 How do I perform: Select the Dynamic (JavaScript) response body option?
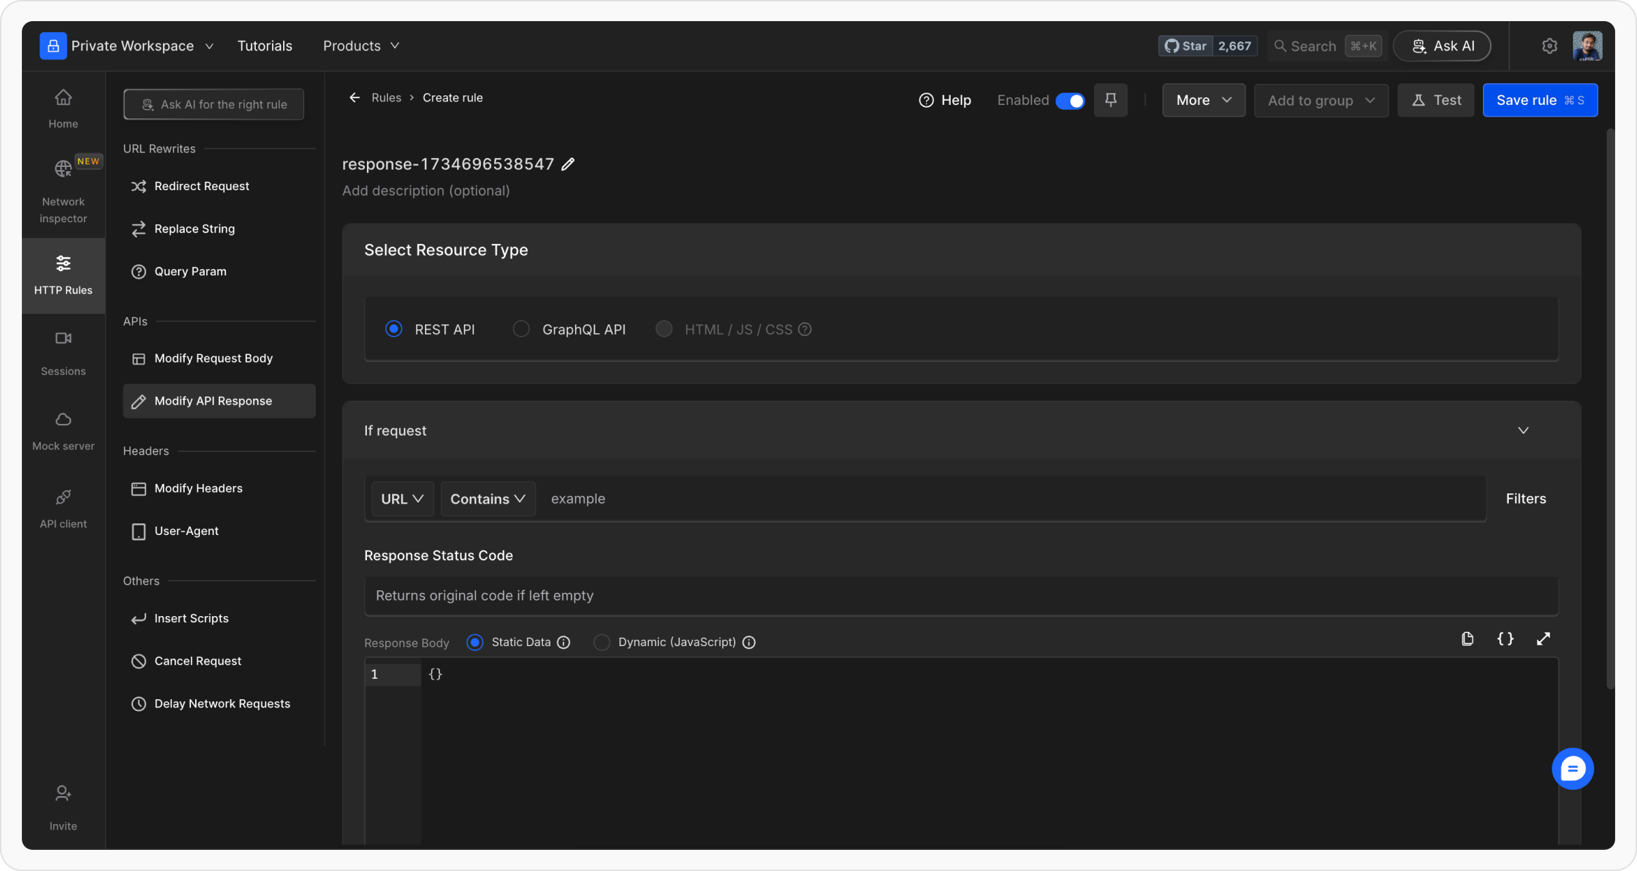point(602,642)
